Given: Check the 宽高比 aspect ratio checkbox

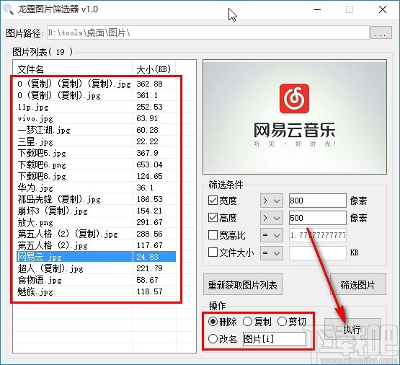Looking at the screenshot, I should [213, 235].
